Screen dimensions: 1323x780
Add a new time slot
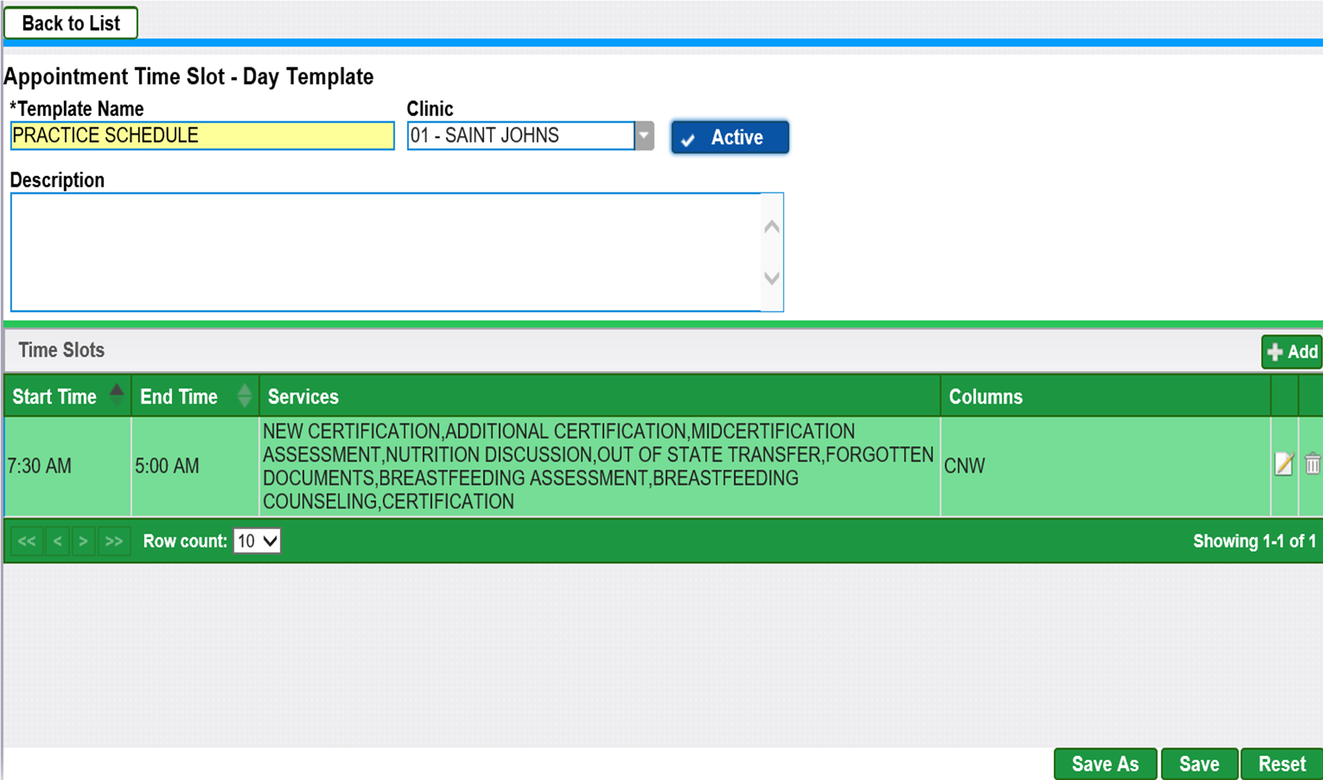(x=1291, y=352)
